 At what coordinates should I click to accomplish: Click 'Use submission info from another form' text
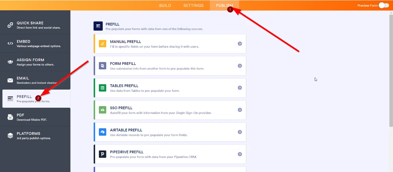[x=157, y=69]
